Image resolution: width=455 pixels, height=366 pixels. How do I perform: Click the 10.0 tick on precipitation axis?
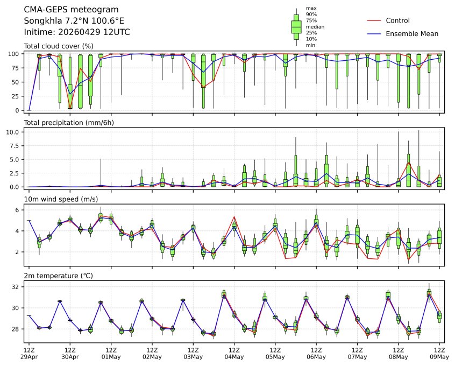click(13, 132)
